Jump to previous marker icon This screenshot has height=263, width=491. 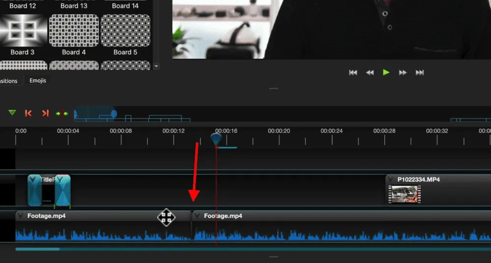[28, 113]
